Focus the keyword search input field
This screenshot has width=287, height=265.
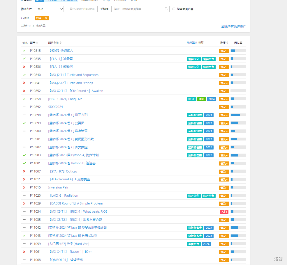139,9
